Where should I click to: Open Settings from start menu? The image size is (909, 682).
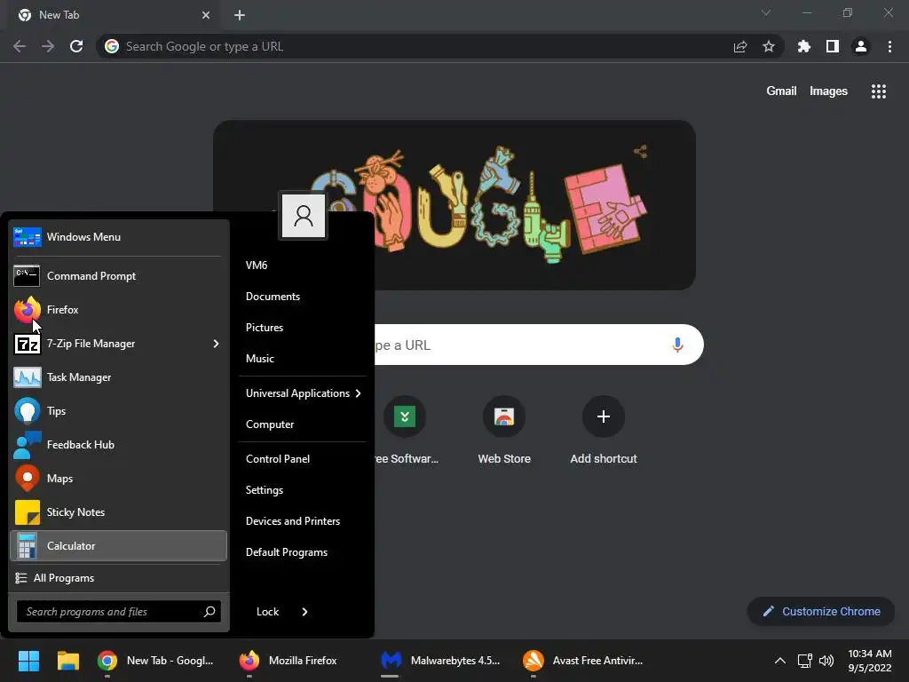pyautogui.click(x=265, y=490)
